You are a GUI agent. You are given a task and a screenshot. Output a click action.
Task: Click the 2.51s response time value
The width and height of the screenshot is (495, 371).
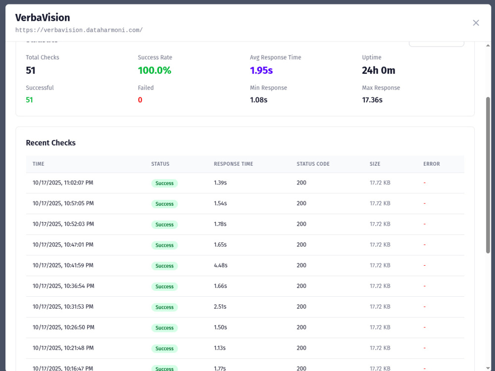(220, 307)
